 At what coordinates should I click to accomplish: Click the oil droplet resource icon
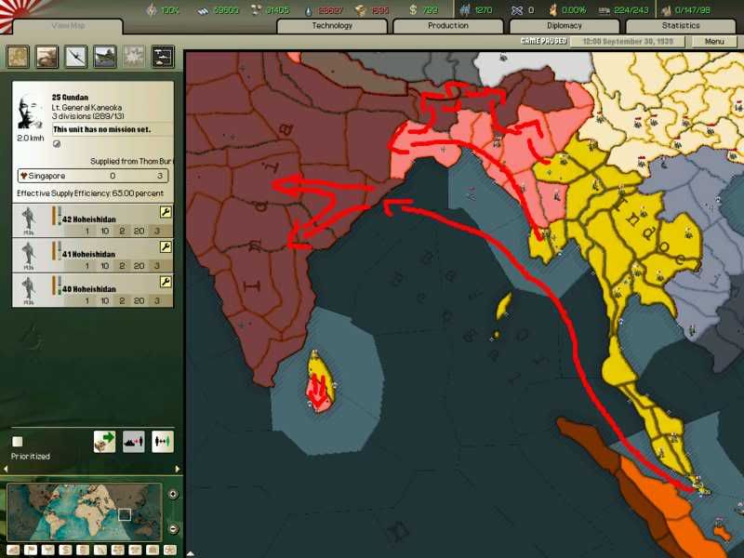309,10
